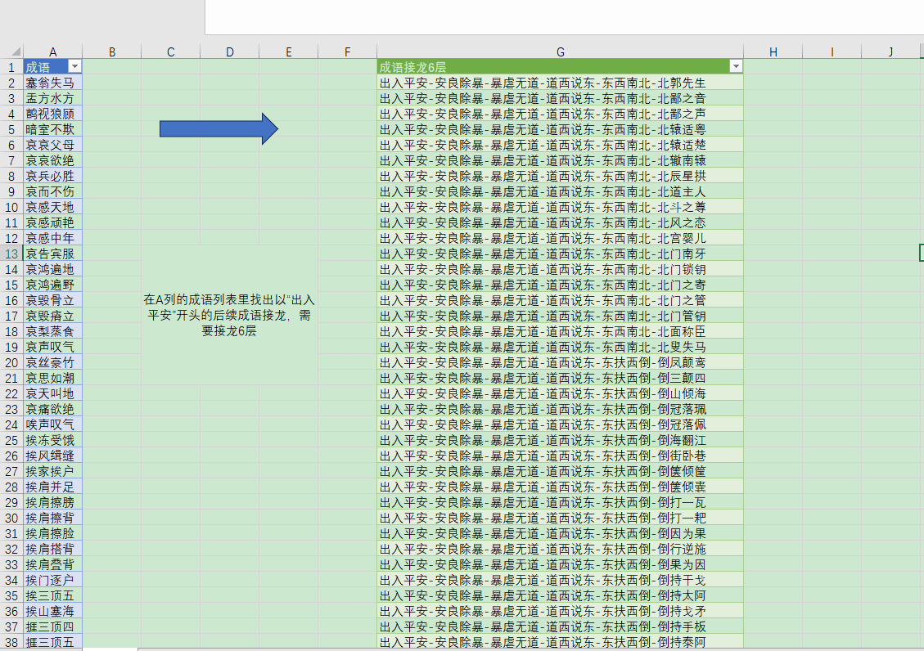This screenshot has width=924, height=651.
Task: Click cell containing 挨肩并足
Action: [52, 487]
